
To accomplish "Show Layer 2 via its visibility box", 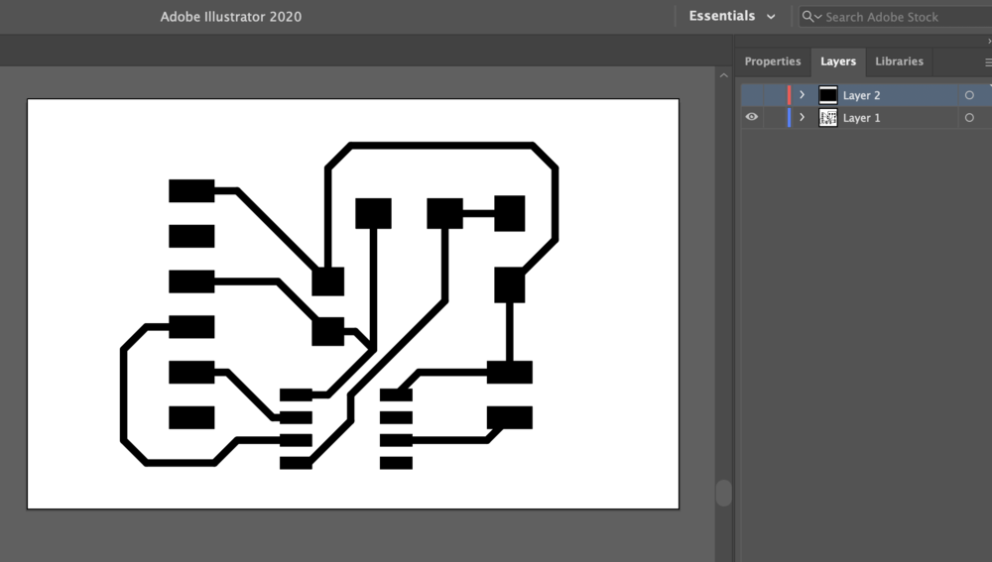I will tap(752, 95).
